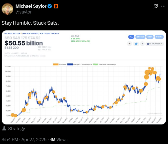Image resolution: width=168 pixels, height=144 pixels.
Task: Select the 24H LIVE time range tab
Action: tap(140, 37)
